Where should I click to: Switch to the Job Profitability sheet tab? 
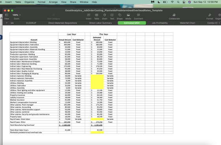pyautogui.click(x=160, y=23)
